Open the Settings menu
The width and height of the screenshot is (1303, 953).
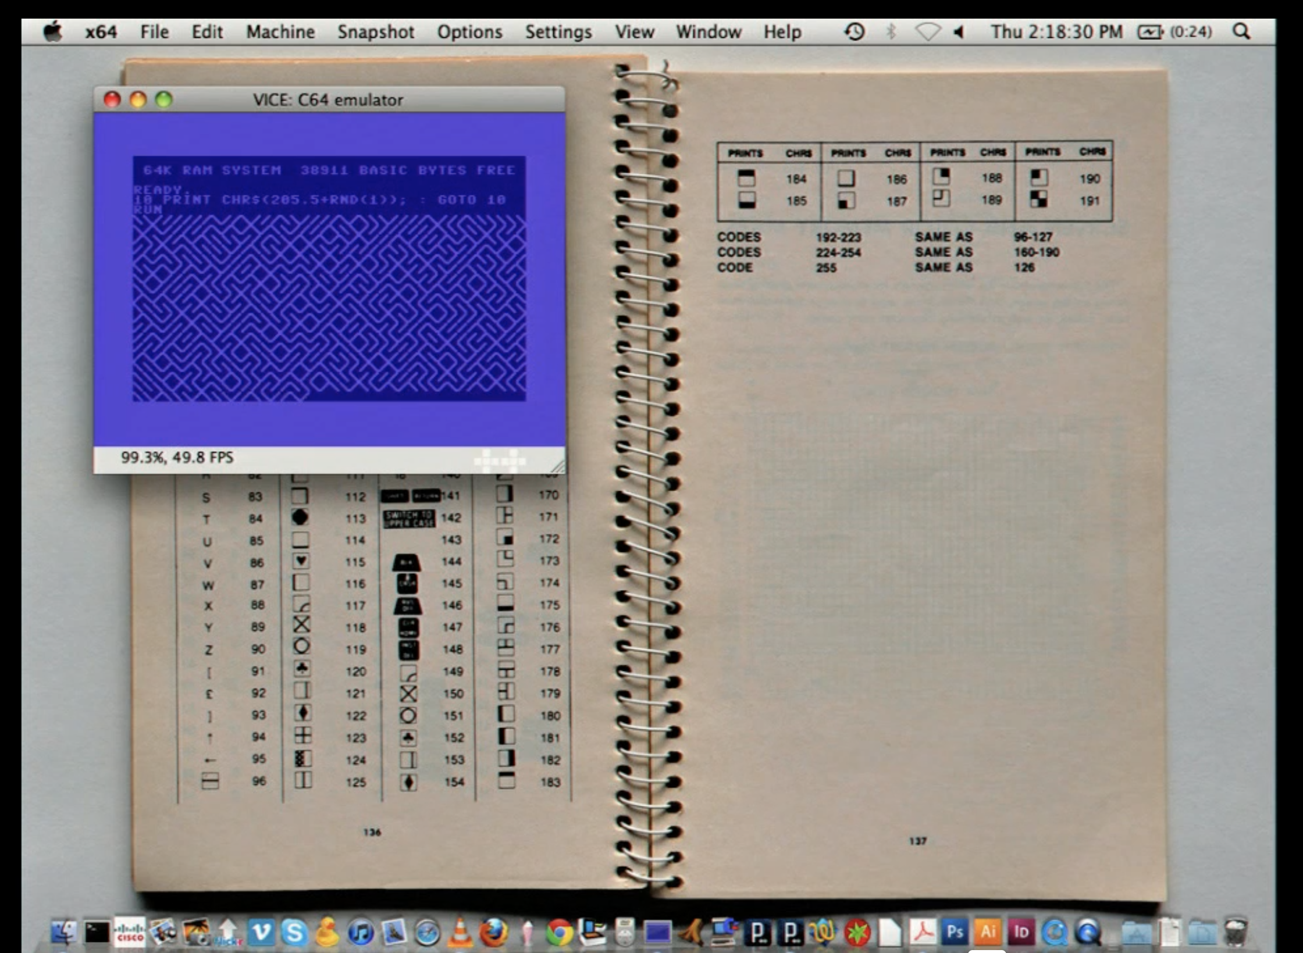tap(558, 31)
